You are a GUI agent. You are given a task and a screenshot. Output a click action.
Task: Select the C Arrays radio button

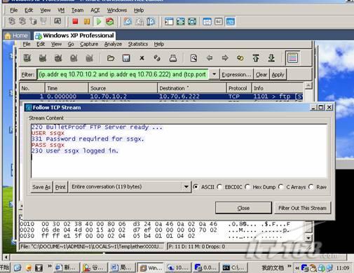281,187
